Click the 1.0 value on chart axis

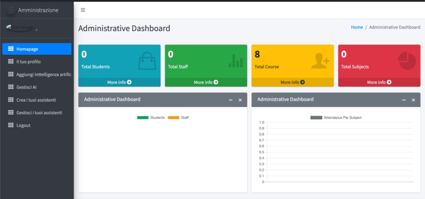click(x=261, y=122)
